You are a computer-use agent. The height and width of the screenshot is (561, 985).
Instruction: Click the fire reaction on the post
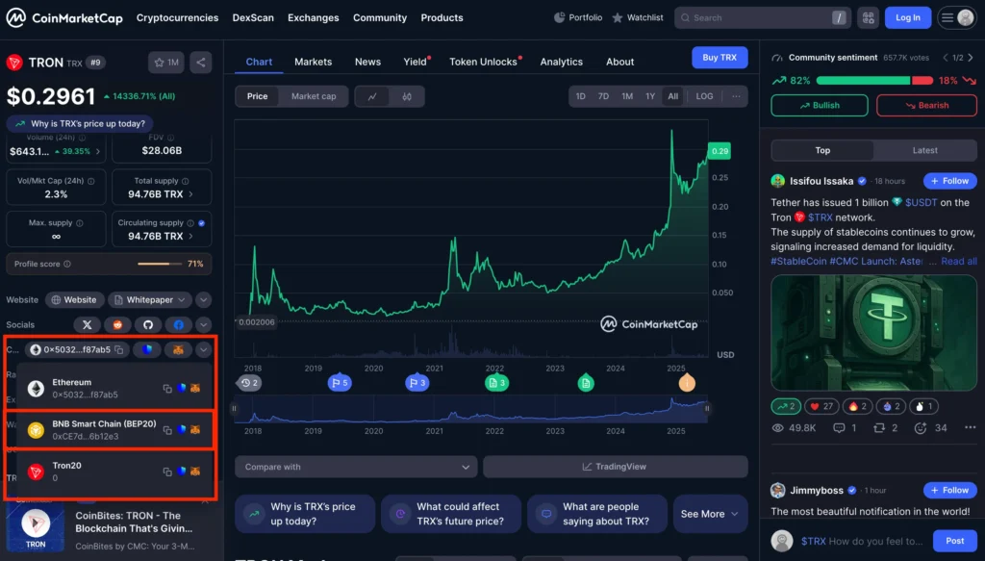click(x=857, y=406)
